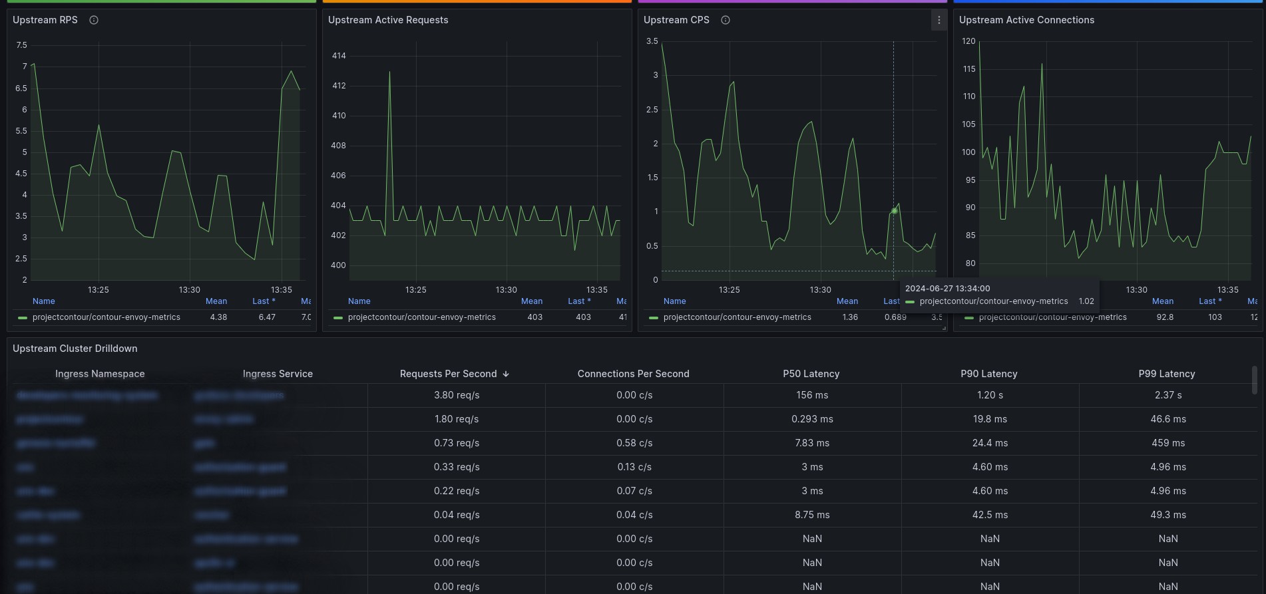Toggle contour-envoy-metrics series in Upstream RPS legend
Image resolution: width=1266 pixels, height=594 pixels.
point(106,317)
